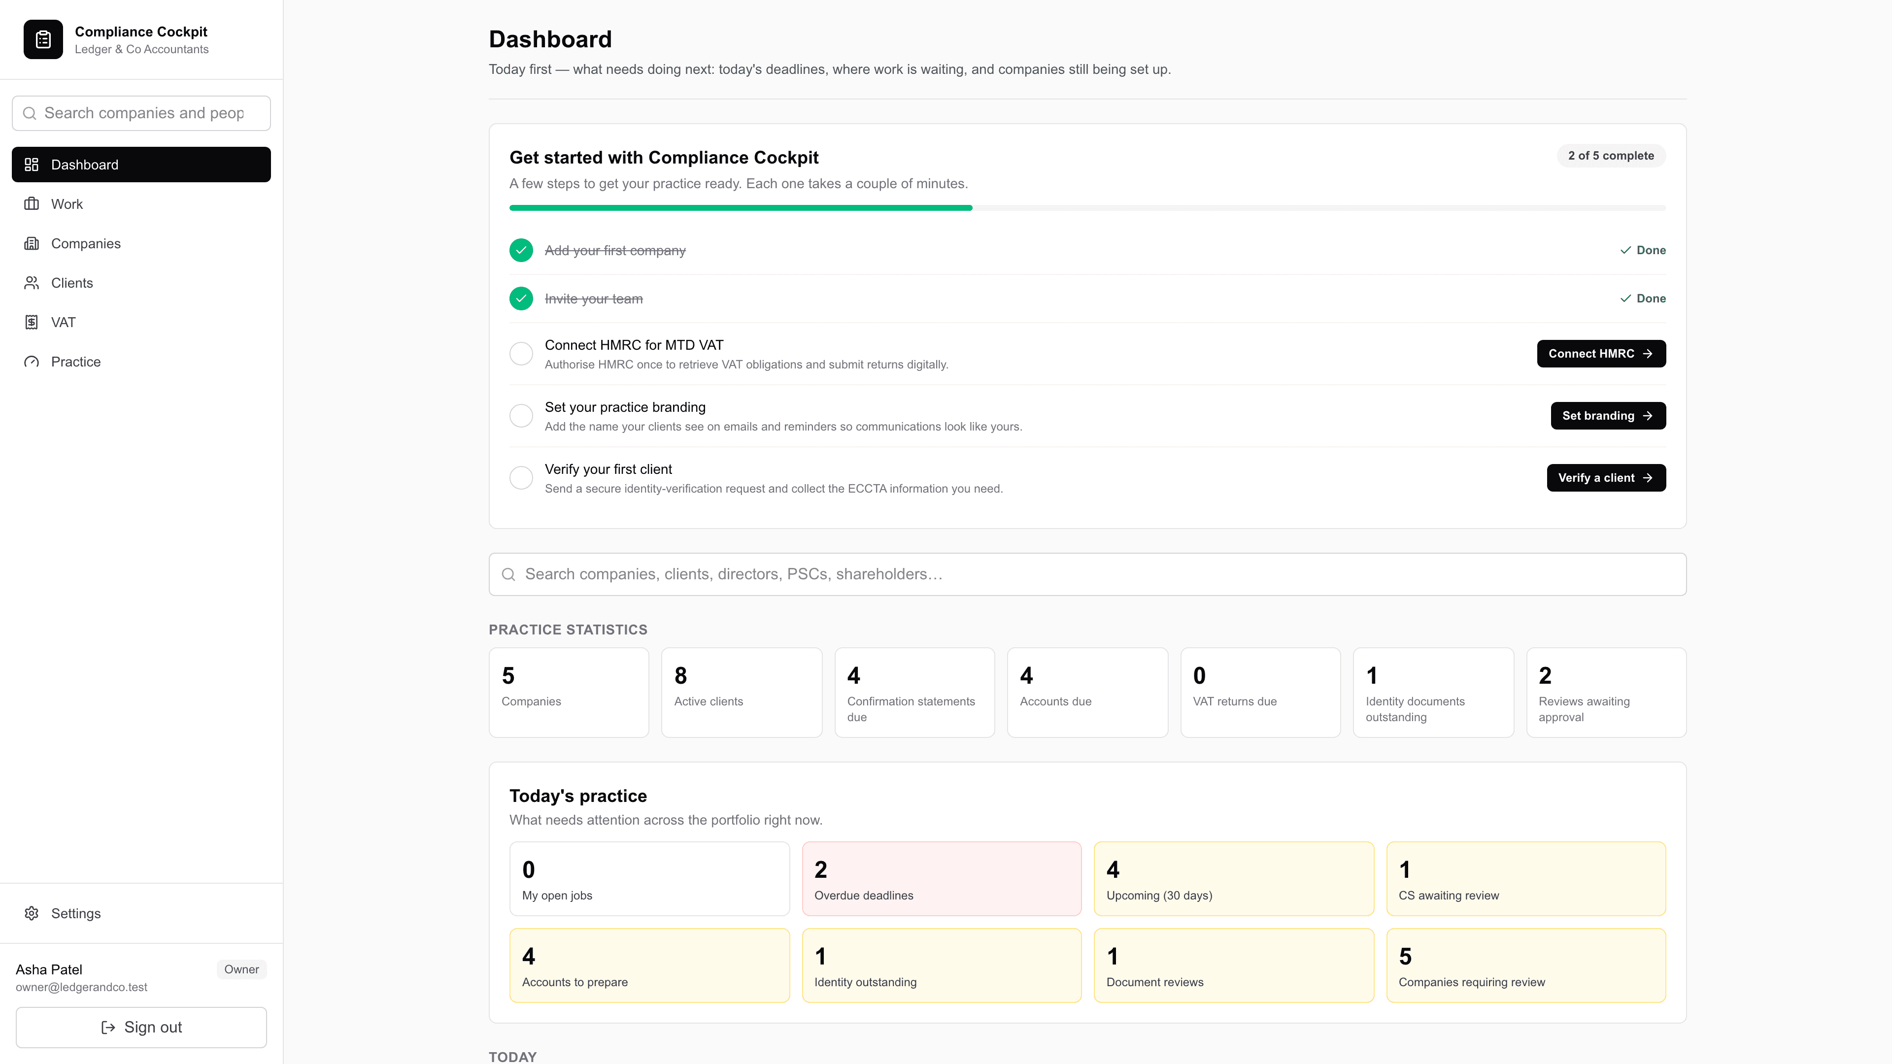
Task: Click the green check beside Invite your team
Action: pyautogui.click(x=521, y=299)
